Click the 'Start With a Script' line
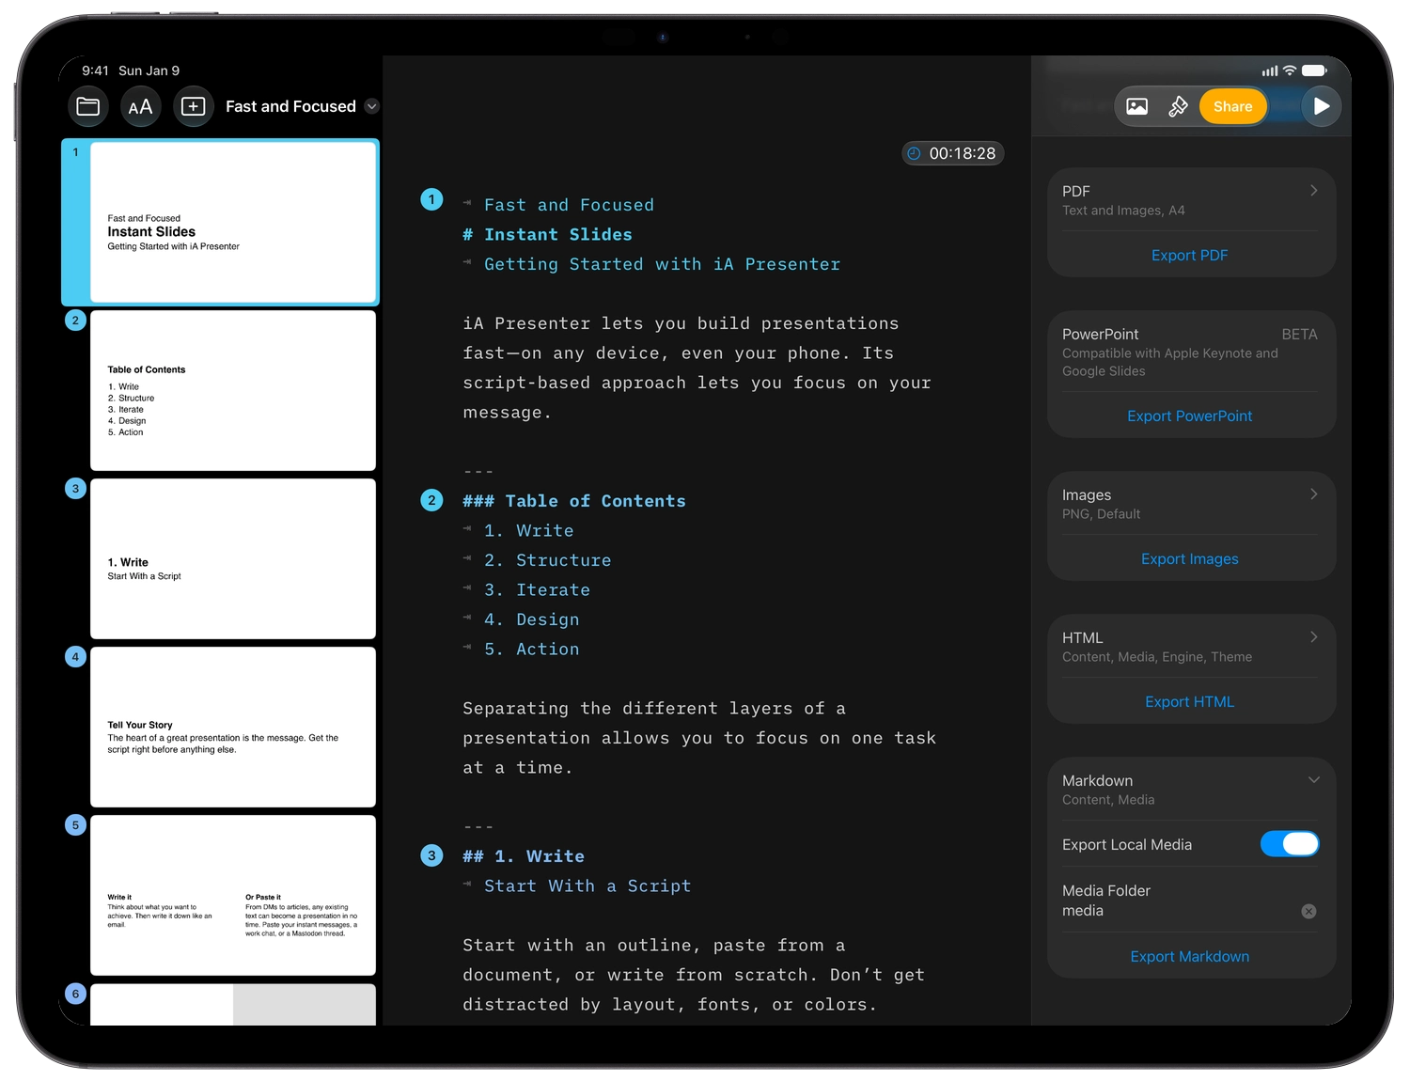This screenshot has height=1081, width=1410. [x=587, y=885]
